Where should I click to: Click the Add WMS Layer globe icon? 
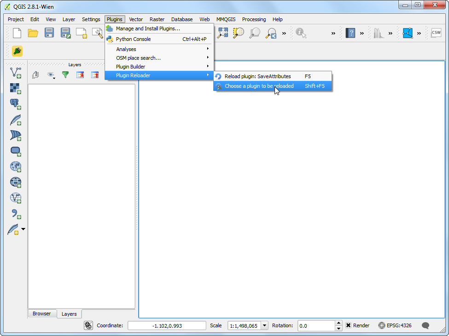(x=16, y=166)
